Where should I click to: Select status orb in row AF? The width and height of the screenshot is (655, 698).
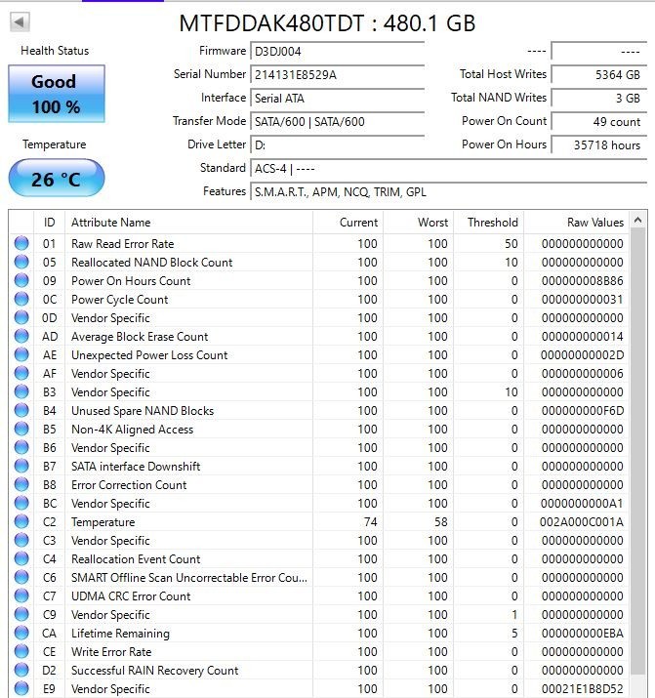tap(21, 374)
